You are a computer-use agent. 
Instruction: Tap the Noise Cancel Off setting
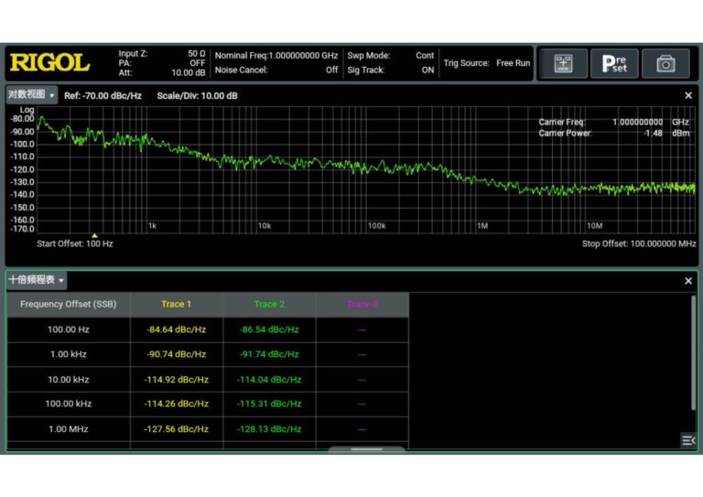(x=276, y=70)
